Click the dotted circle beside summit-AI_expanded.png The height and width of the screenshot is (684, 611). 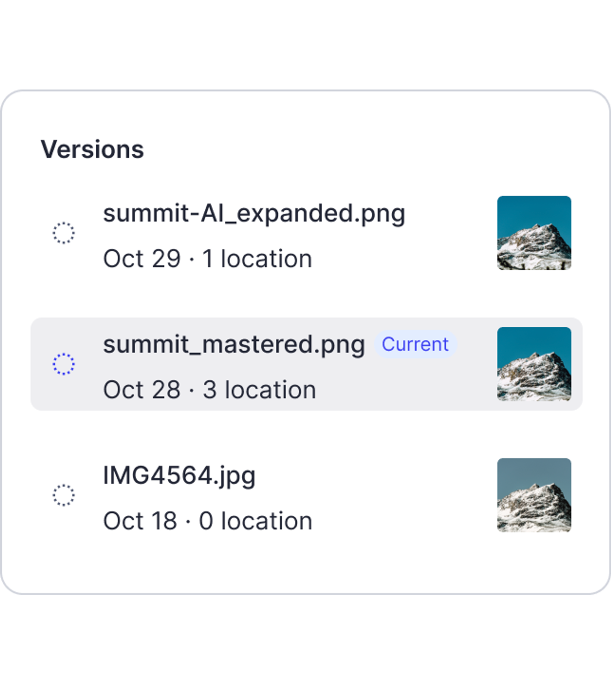pos(63,233)
